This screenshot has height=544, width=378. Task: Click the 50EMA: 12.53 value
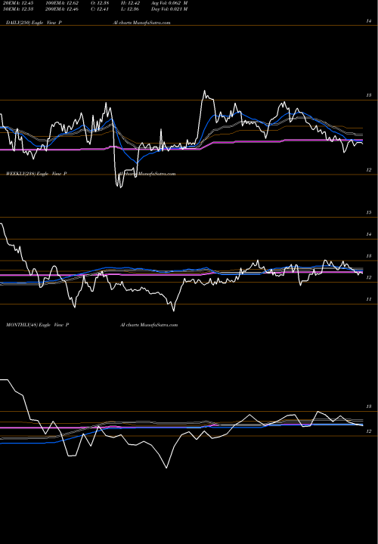(x=17, y=9)
